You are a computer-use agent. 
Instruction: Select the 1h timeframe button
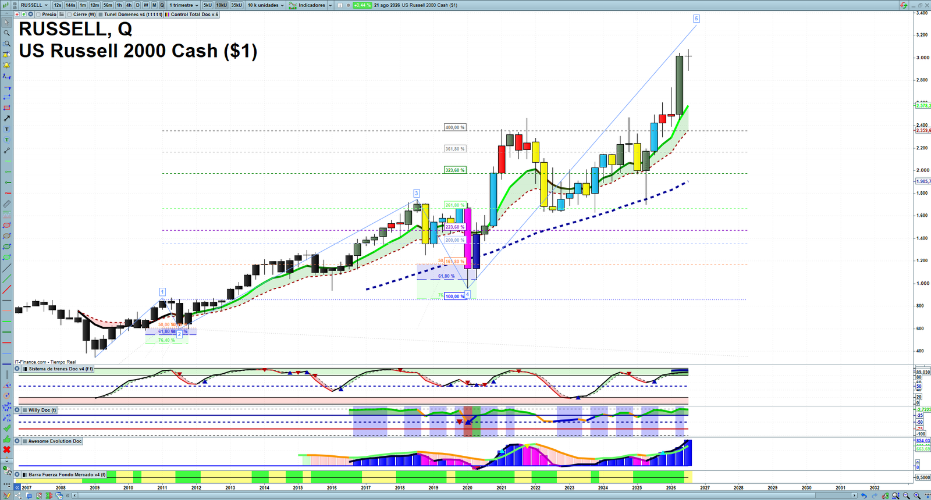coord(119,5)
